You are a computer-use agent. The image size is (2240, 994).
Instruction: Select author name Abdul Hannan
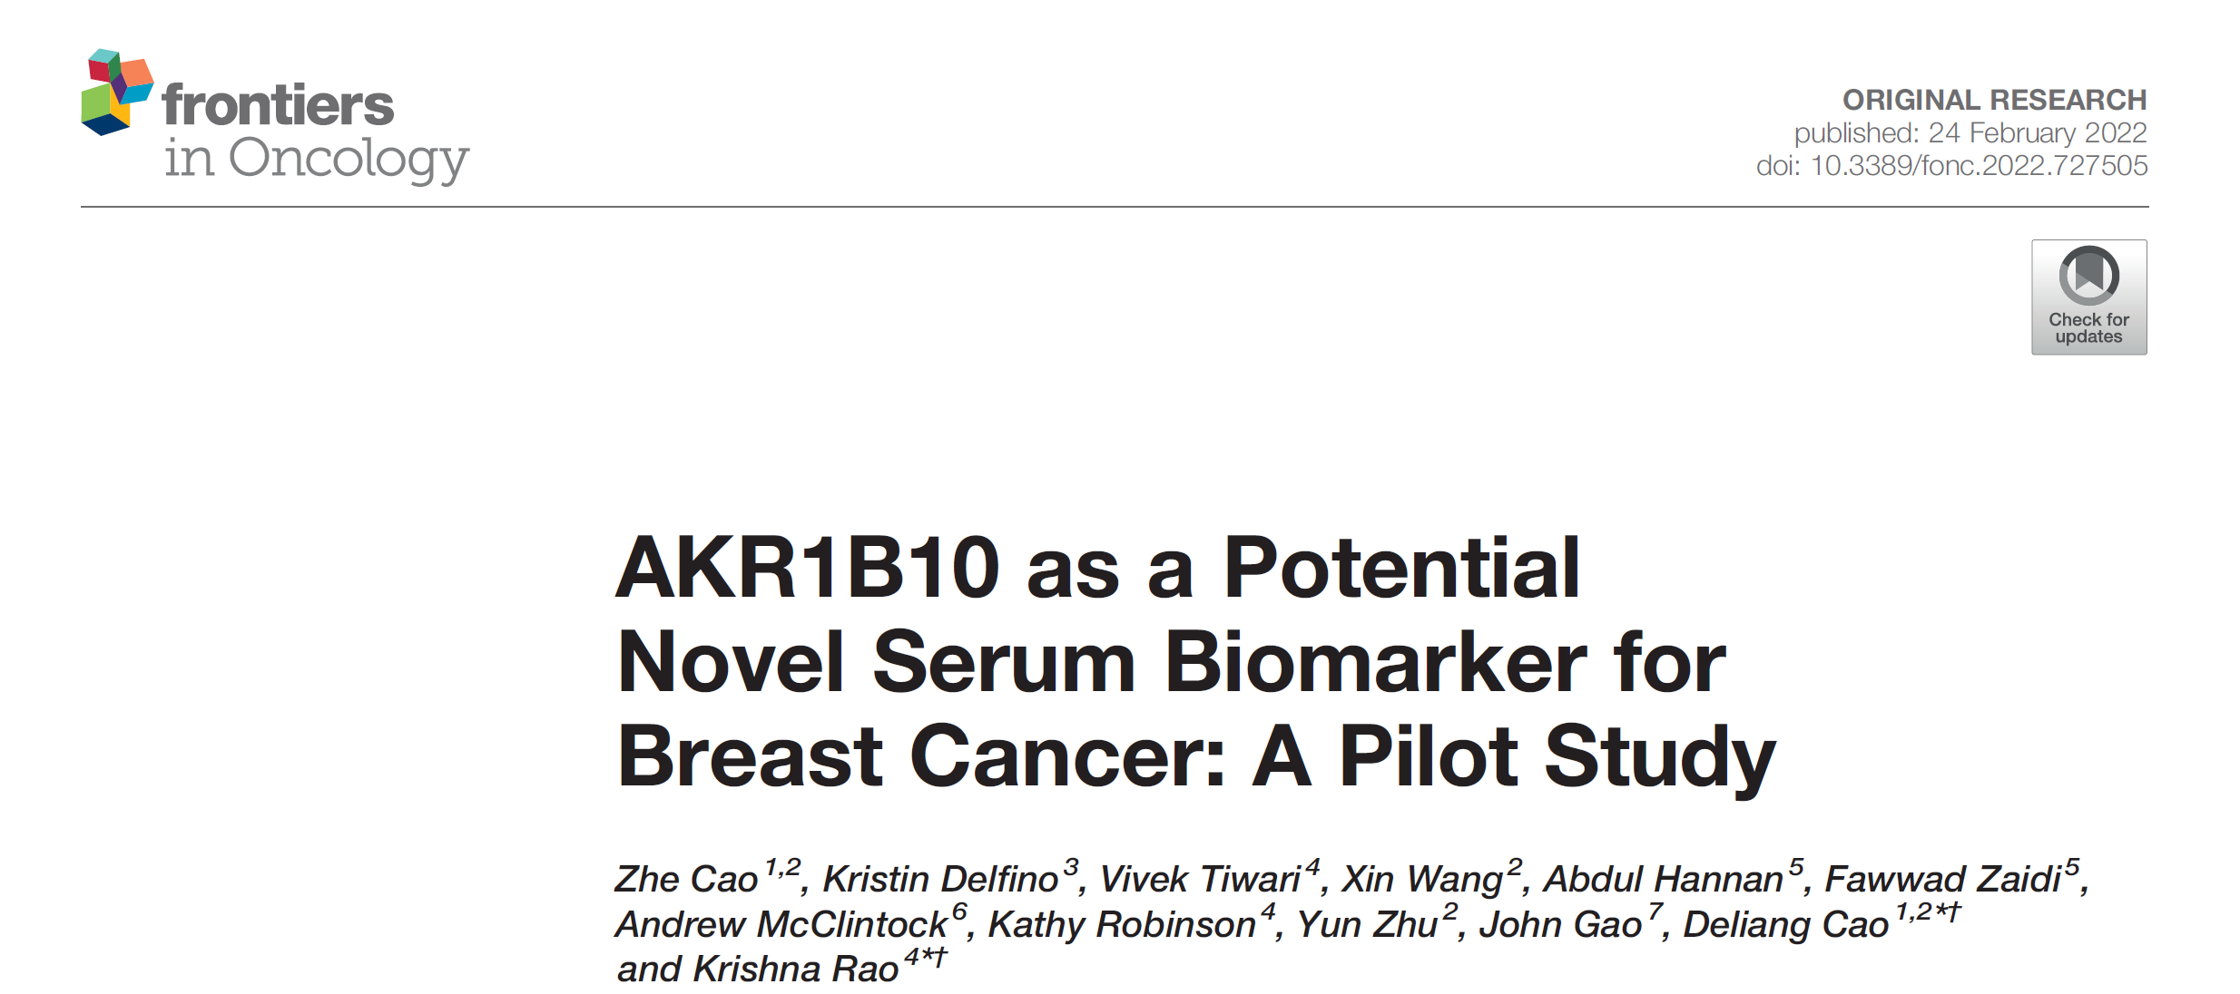pos(1664,879)
